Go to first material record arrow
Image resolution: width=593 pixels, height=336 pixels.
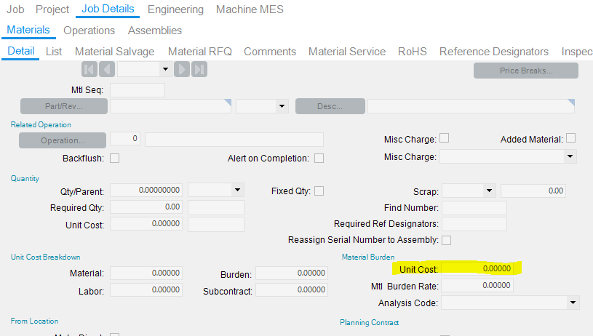(x=89, y=70)
